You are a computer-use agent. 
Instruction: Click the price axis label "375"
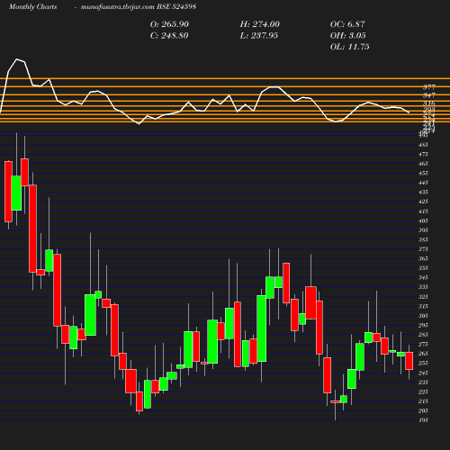pyautogui.click(x=423, y=249)
